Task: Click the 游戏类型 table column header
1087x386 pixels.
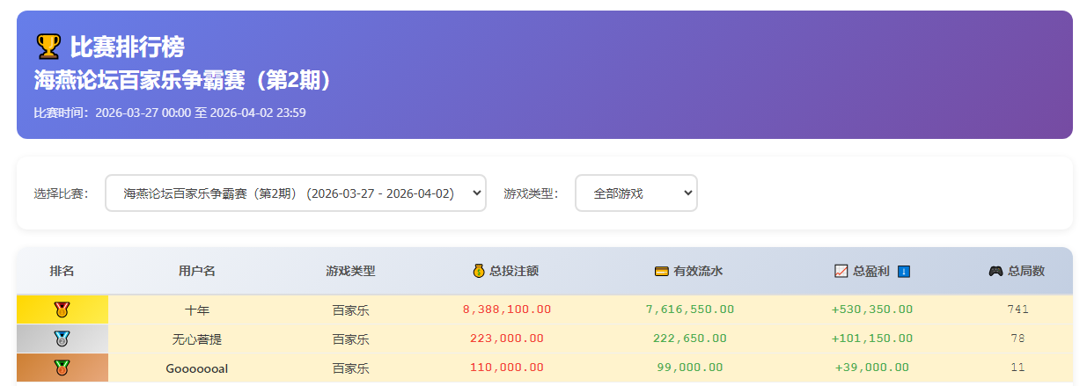Action: [x=350, y=271]
